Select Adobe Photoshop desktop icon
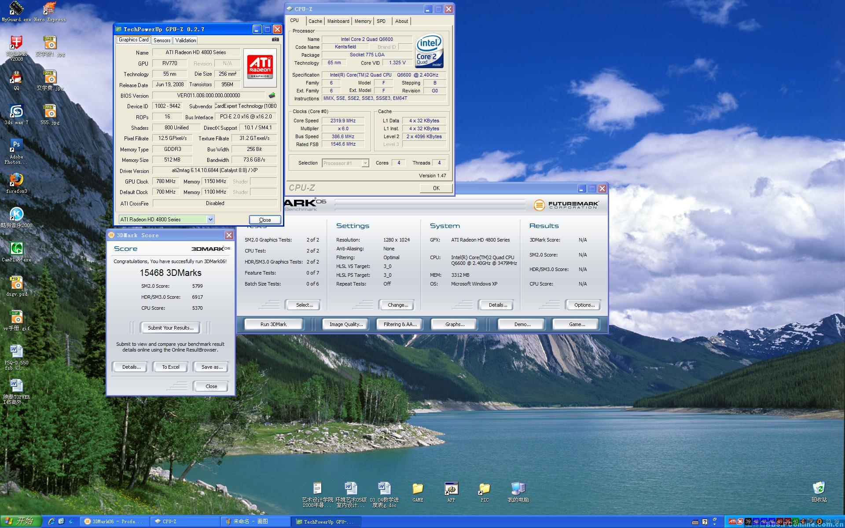The height and width of the screenshot is (528, 845). tap(16, 151)
